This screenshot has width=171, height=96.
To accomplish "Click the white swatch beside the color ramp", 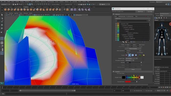I will click(x=142, y=77).
